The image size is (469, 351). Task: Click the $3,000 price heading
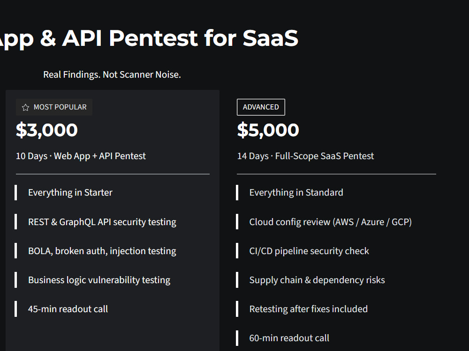click(x=46, y=130)
